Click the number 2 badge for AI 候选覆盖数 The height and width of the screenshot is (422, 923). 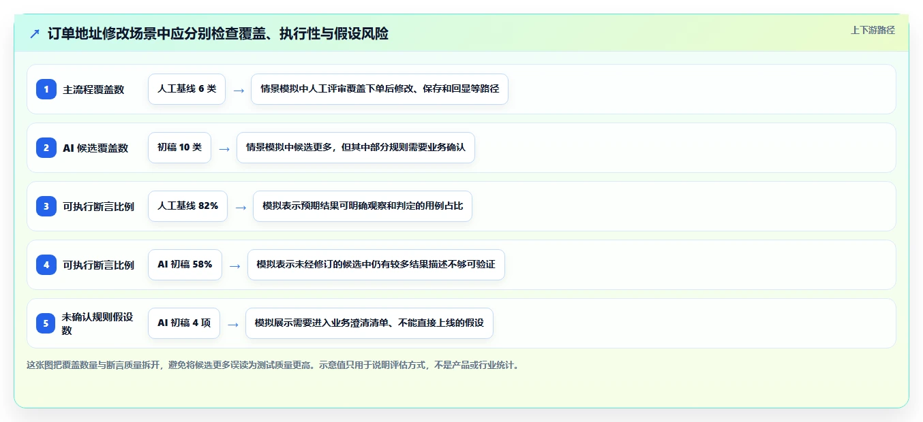point(46,148)
